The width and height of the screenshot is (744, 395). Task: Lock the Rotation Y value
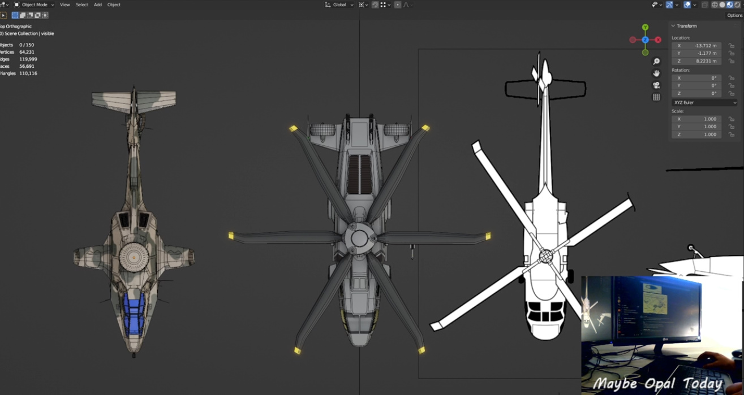coord(732,86)
